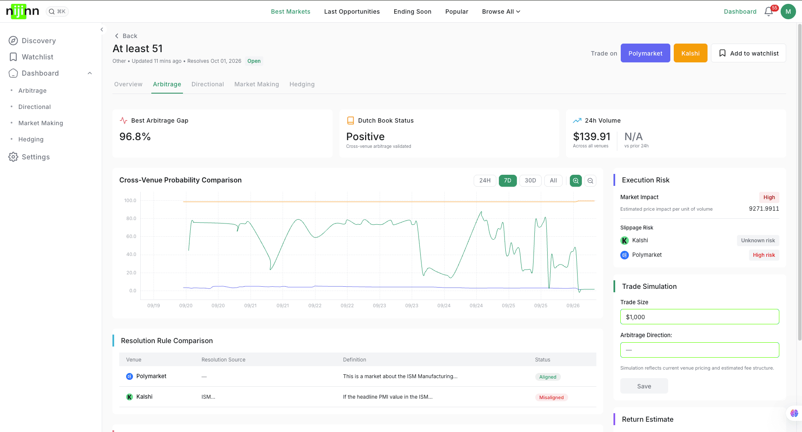Click the Watchlist bookmark icon in sidebar
The image size is (802, 432).
coord(13,57)
